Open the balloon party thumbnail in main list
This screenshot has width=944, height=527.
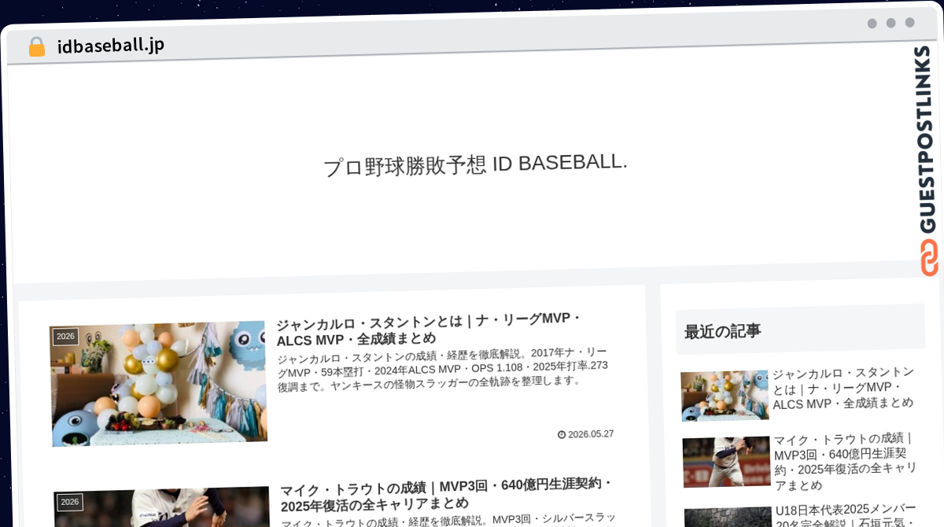tap(159, 383)
